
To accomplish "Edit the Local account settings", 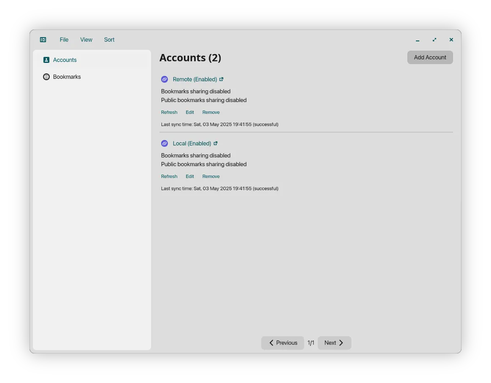I will (x=190, y=176).
